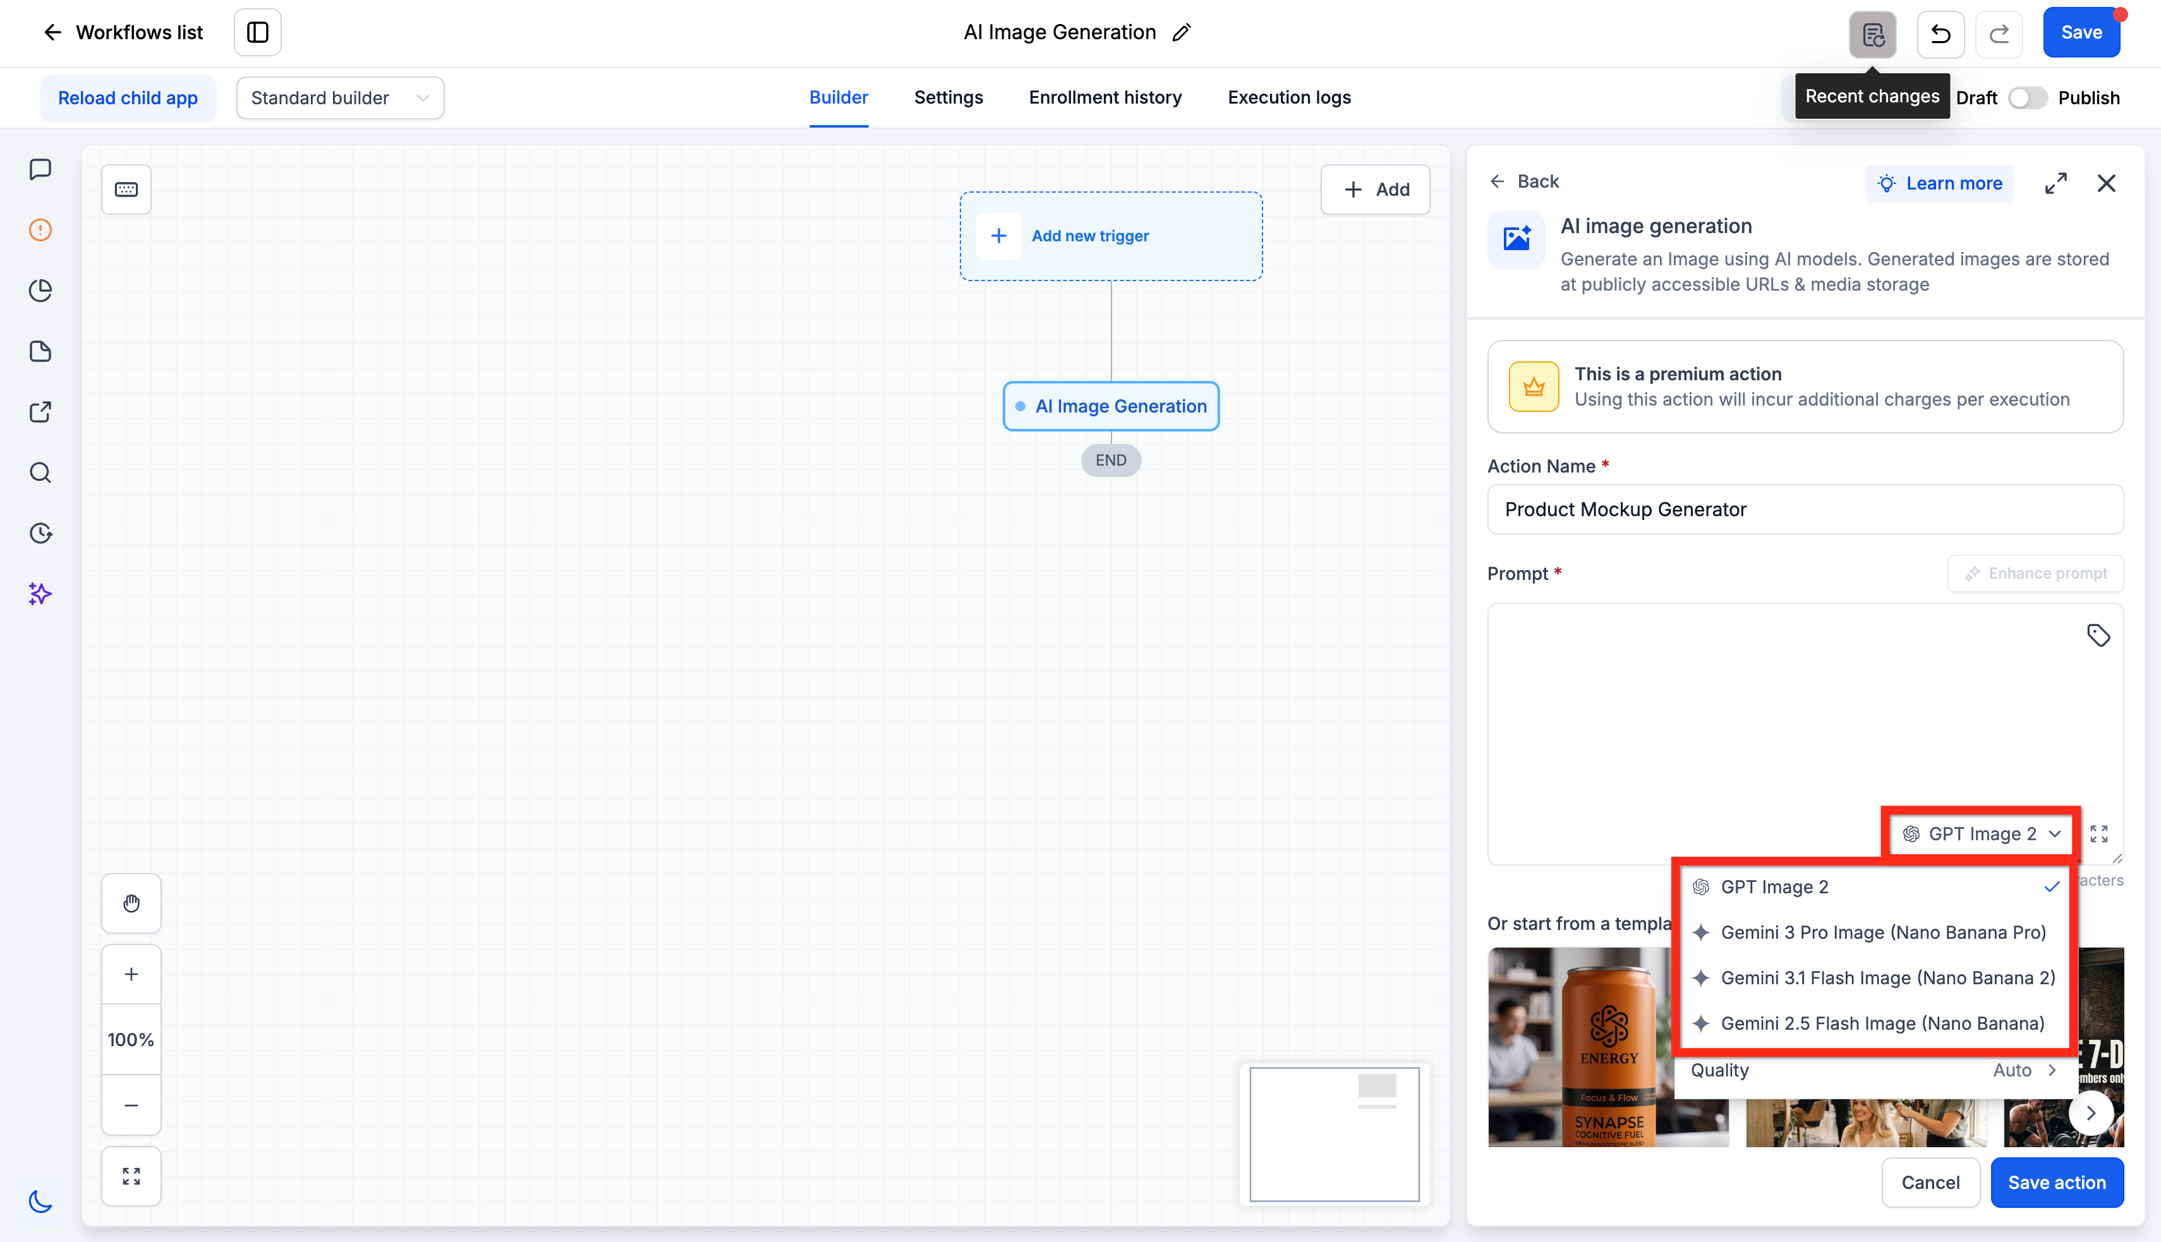Click the Add button on canvas
2161x1242 pixels.
pos(1375,190)
